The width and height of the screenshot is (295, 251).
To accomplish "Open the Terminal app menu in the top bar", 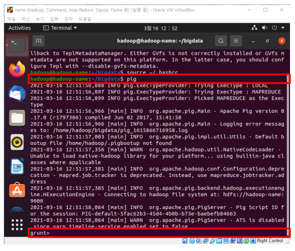I will (60, 28).
